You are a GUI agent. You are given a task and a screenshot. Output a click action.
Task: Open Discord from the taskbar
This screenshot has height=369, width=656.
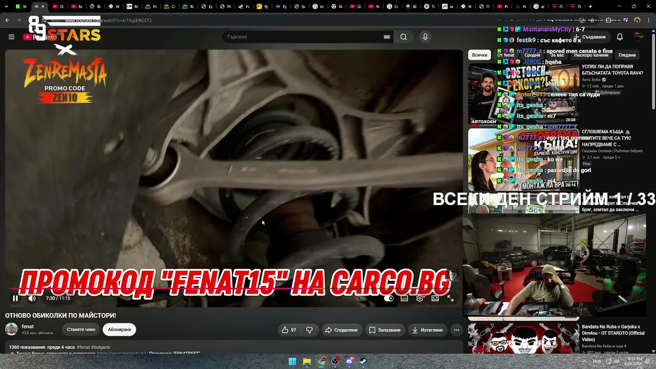[x=350, y=361]
